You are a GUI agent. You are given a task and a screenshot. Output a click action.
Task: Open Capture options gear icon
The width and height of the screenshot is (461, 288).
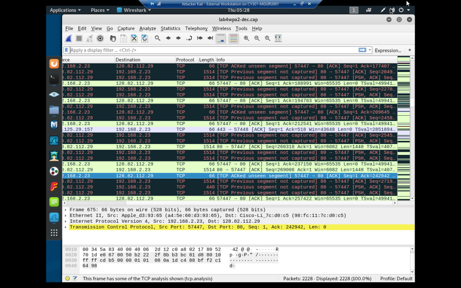(100, 39)
